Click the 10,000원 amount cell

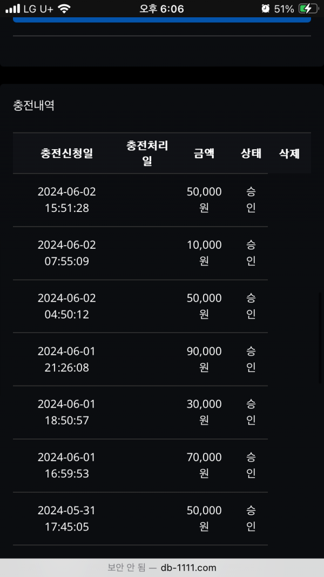pyautogui.click(x=204, y=253)
